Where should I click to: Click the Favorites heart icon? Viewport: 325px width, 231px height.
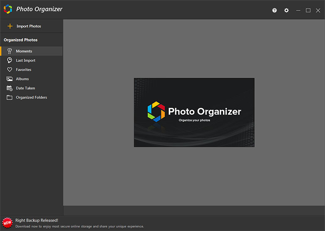pos(10,70)
